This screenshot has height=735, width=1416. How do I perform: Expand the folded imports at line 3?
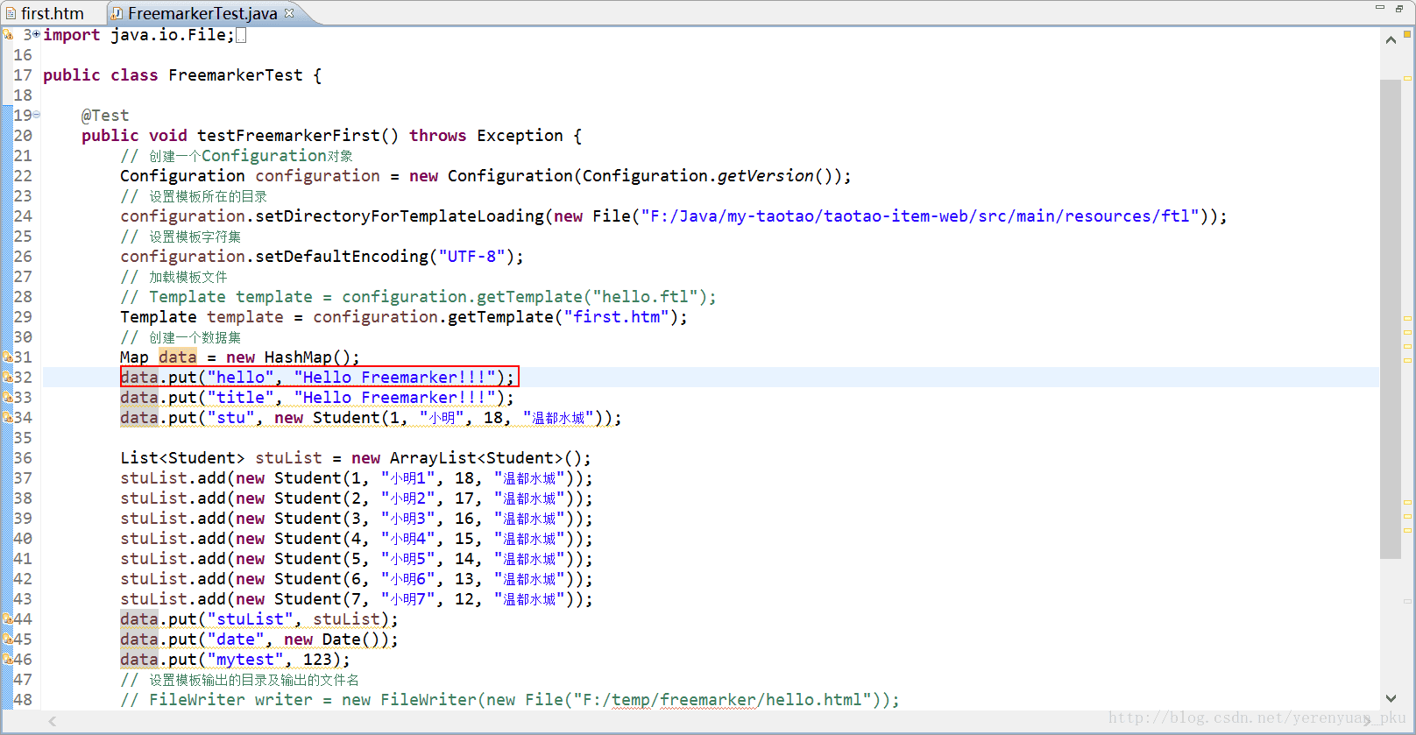pyautogui.click(x=37, y=34)
